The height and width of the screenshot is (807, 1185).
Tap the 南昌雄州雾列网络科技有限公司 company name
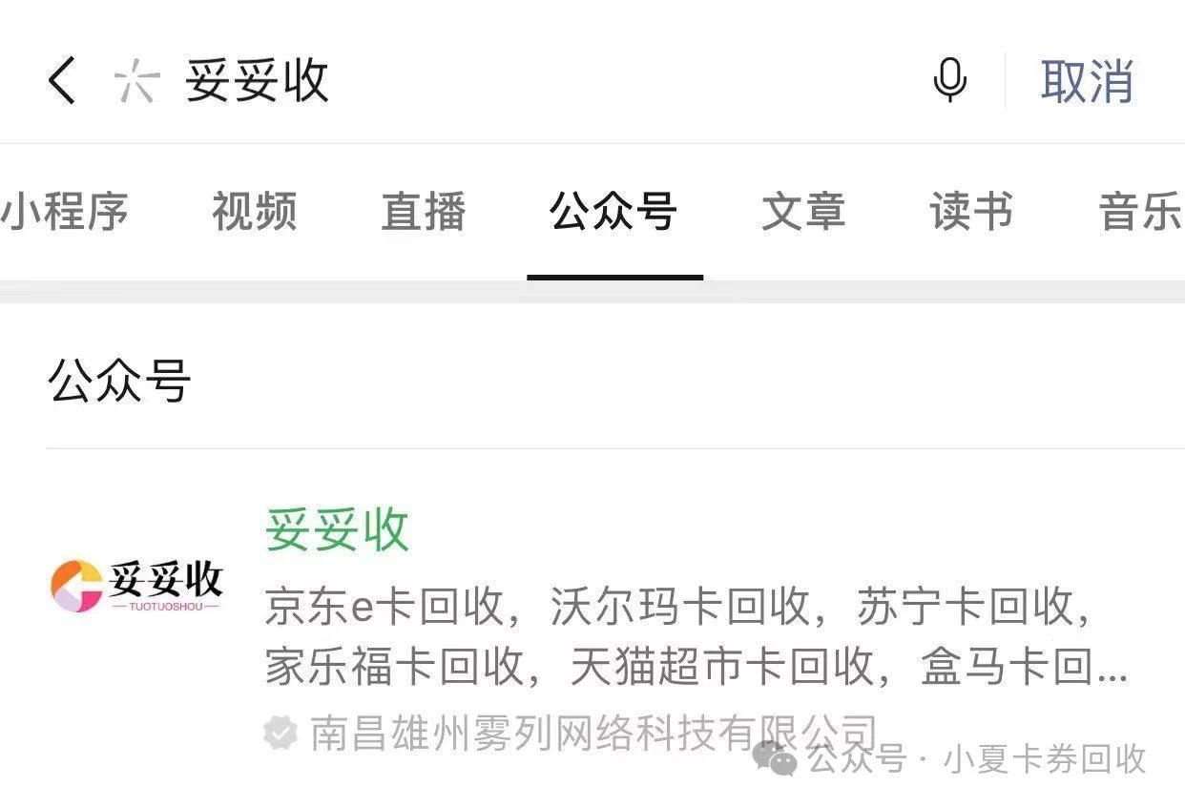click(593, 734)
